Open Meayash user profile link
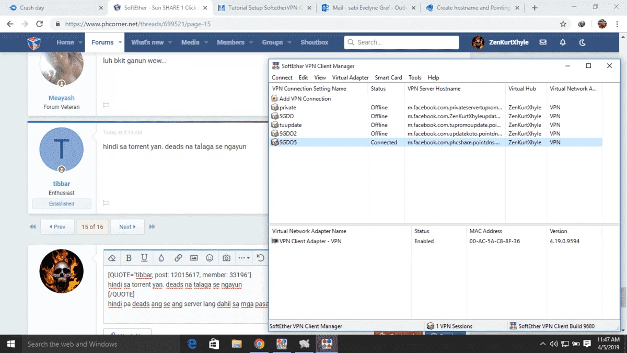This screenshot has height=353, width=627. [62, 98]
